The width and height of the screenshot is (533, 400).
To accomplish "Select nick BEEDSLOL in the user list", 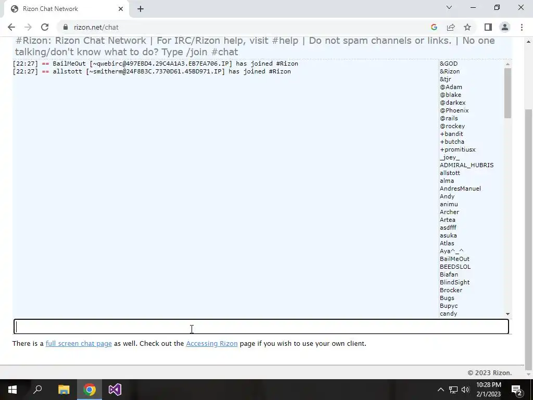I will pos(455,267).
